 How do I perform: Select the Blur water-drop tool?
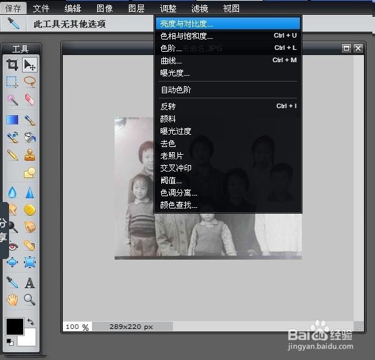pos(12,192)
